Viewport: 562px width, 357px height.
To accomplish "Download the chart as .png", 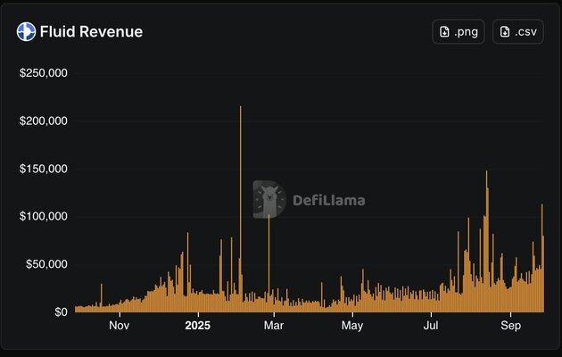I will (459, 31).
